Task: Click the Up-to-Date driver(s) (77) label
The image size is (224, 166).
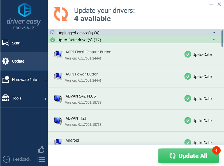Action: pyautogui.click(x=79, y=40)
